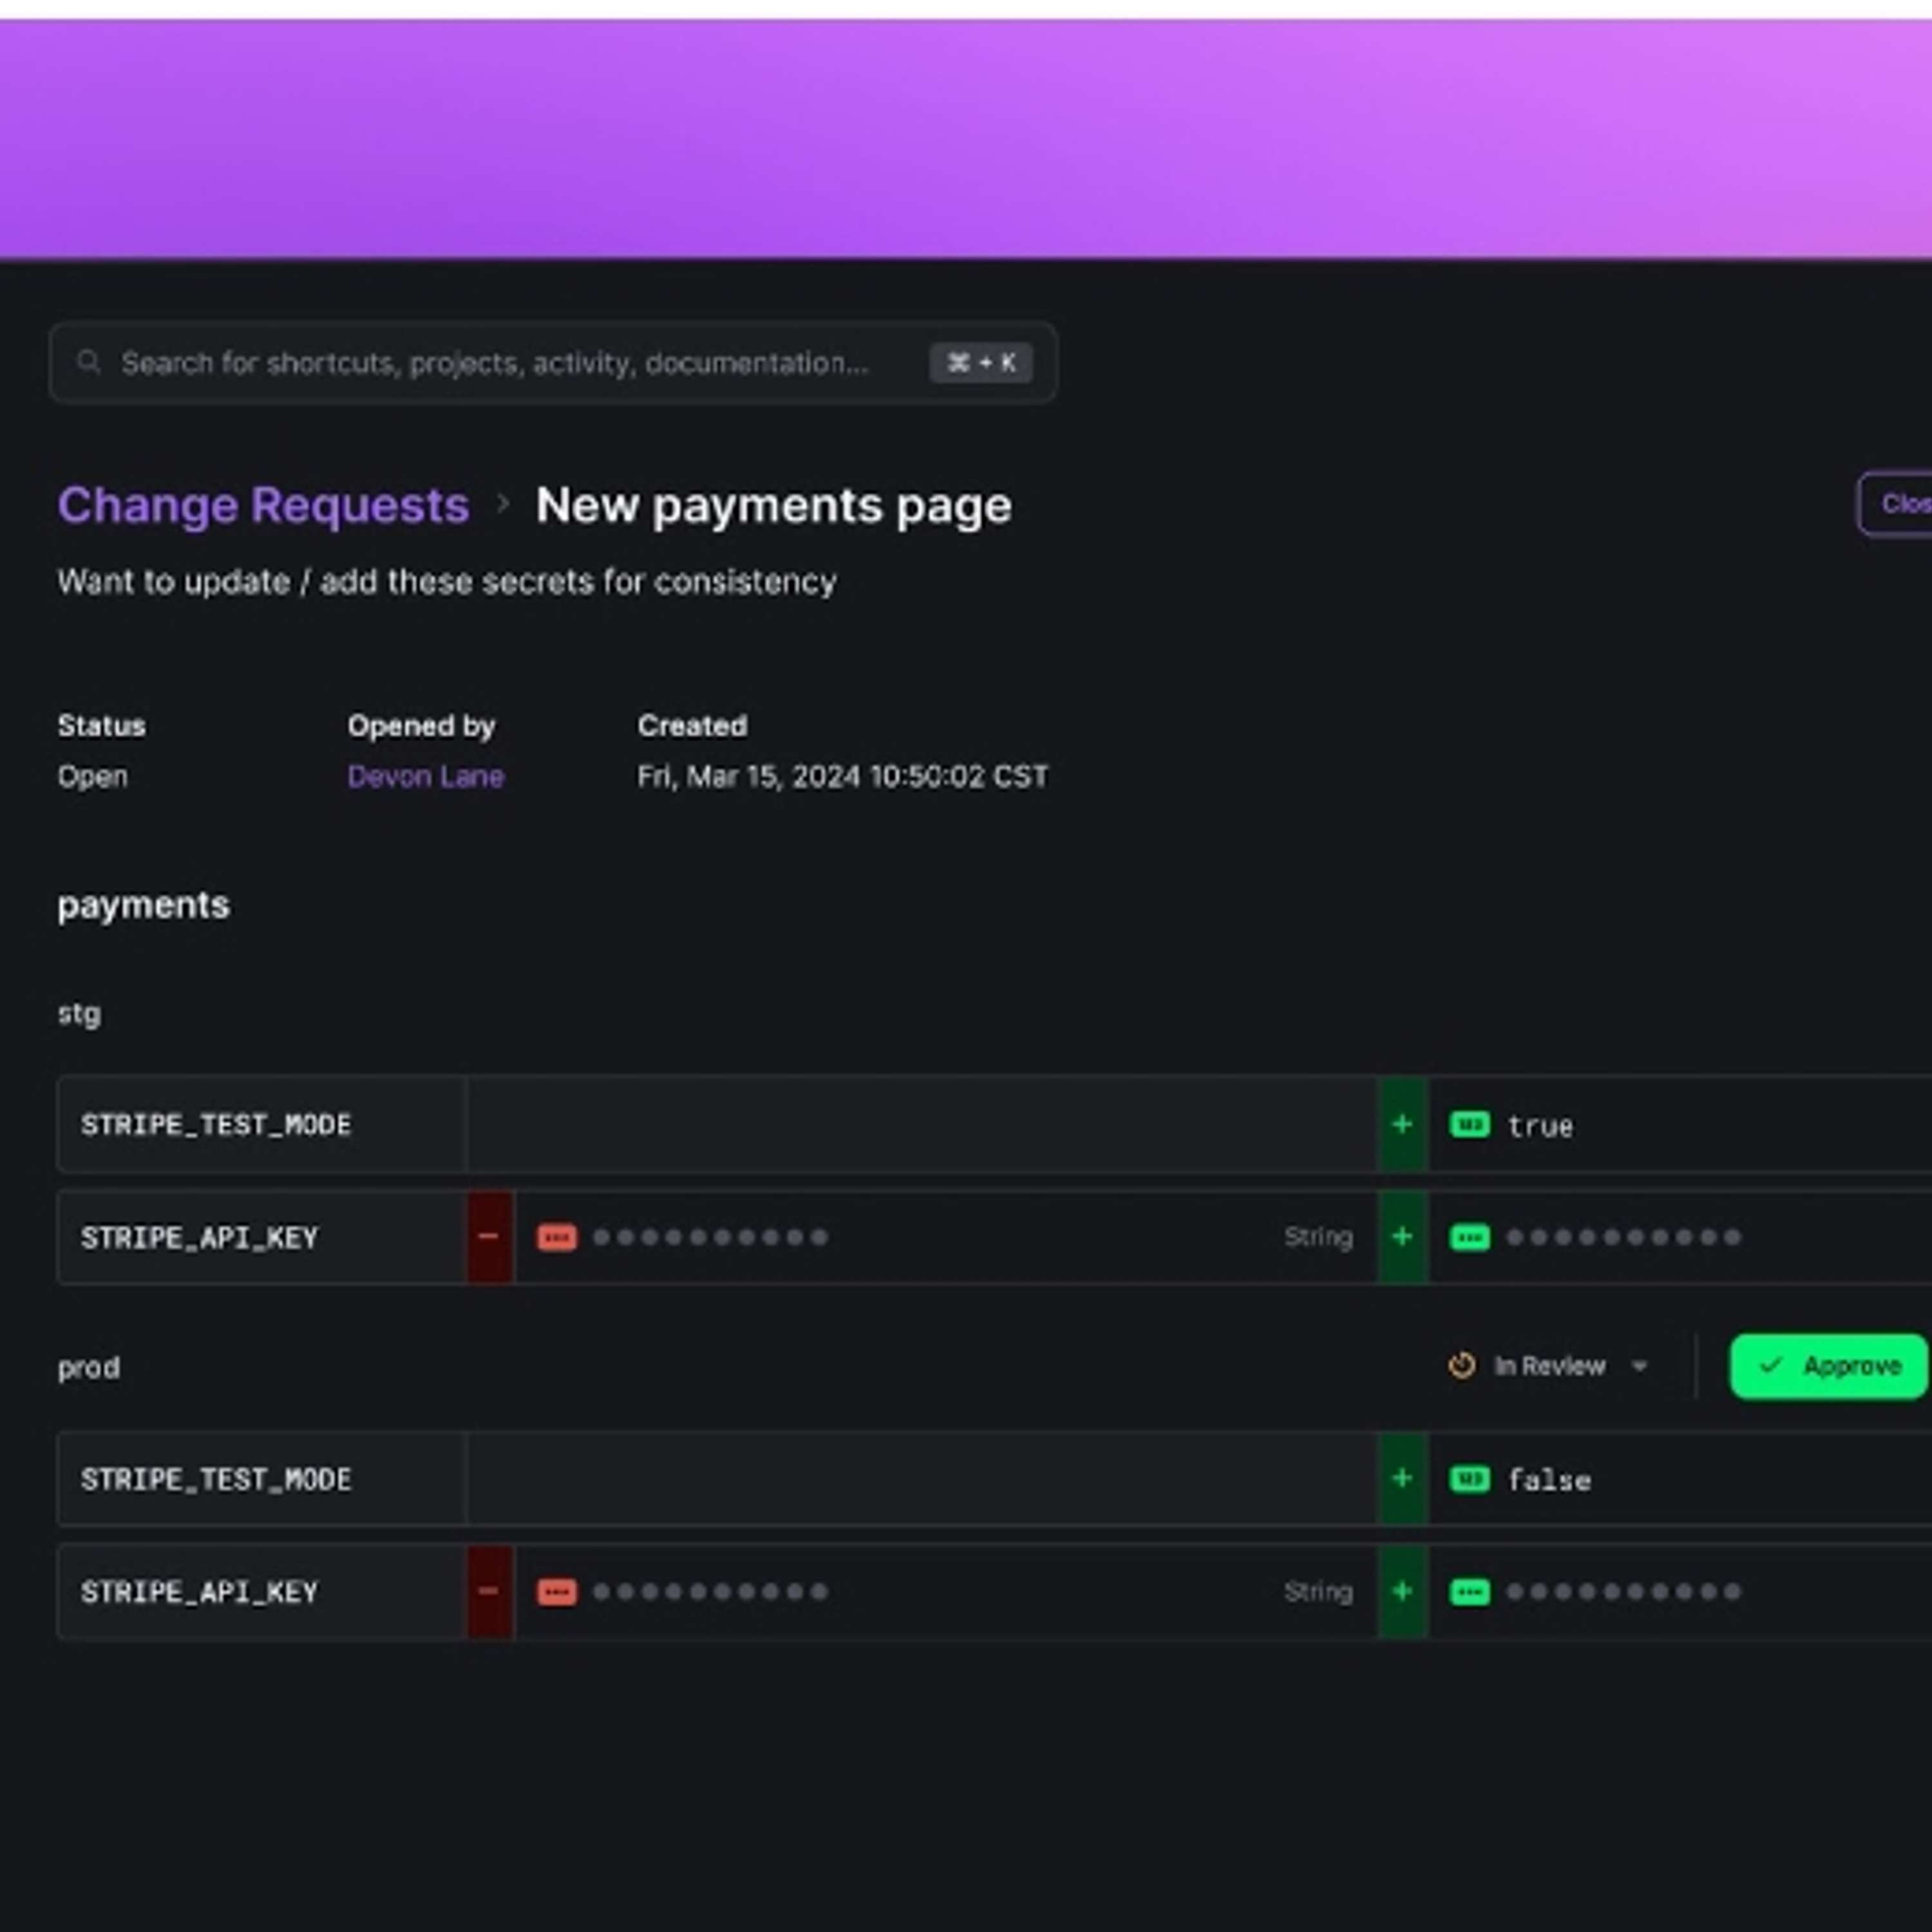
Task: Approve the prod change request
Action: pos(1828,1366)
